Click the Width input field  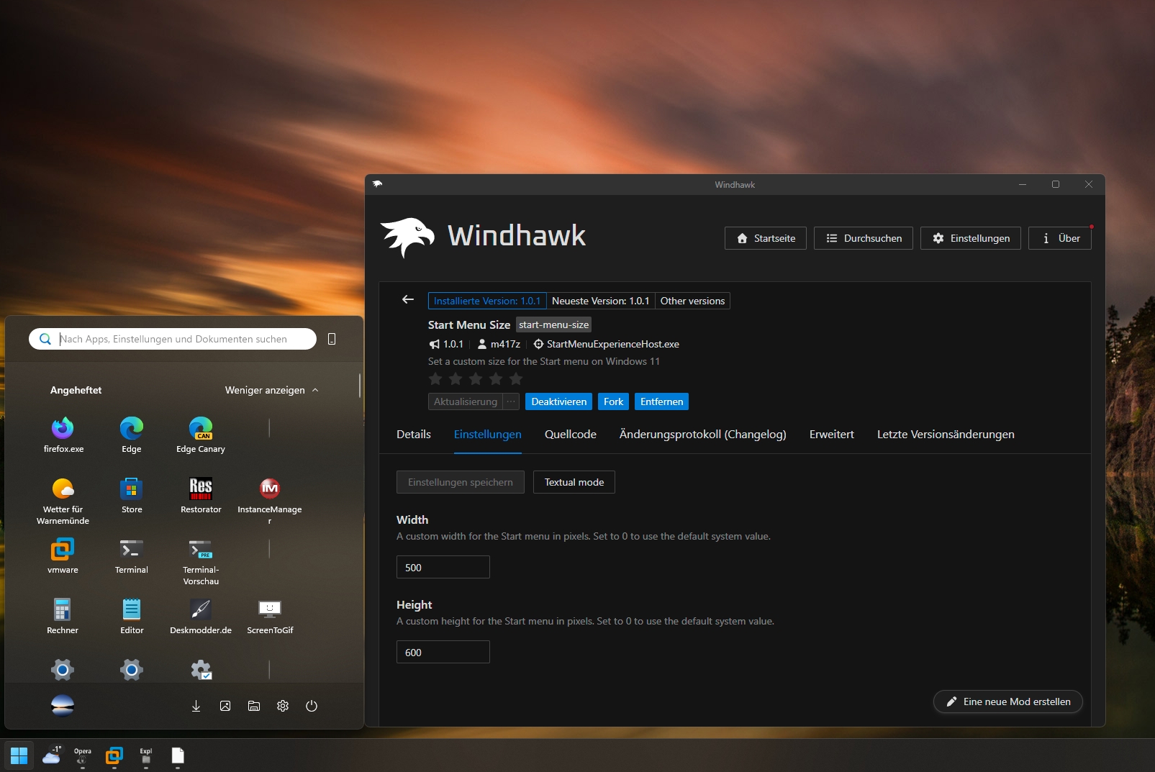(443, 567)
